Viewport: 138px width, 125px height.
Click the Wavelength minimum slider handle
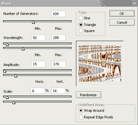pyautogui.click(x=7, y=44)
